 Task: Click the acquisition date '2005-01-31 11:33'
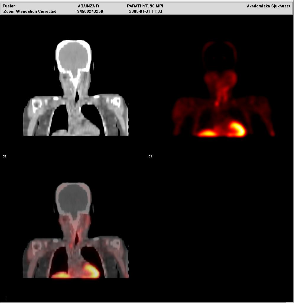pos(146,12)
